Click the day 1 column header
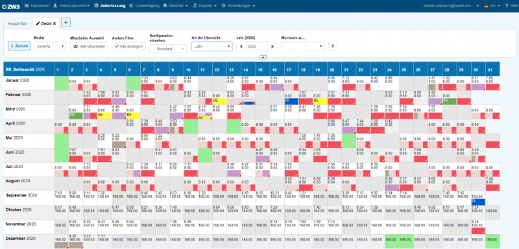Image resolution: width=519 pixels, height=249 pixels. (62, 69)
